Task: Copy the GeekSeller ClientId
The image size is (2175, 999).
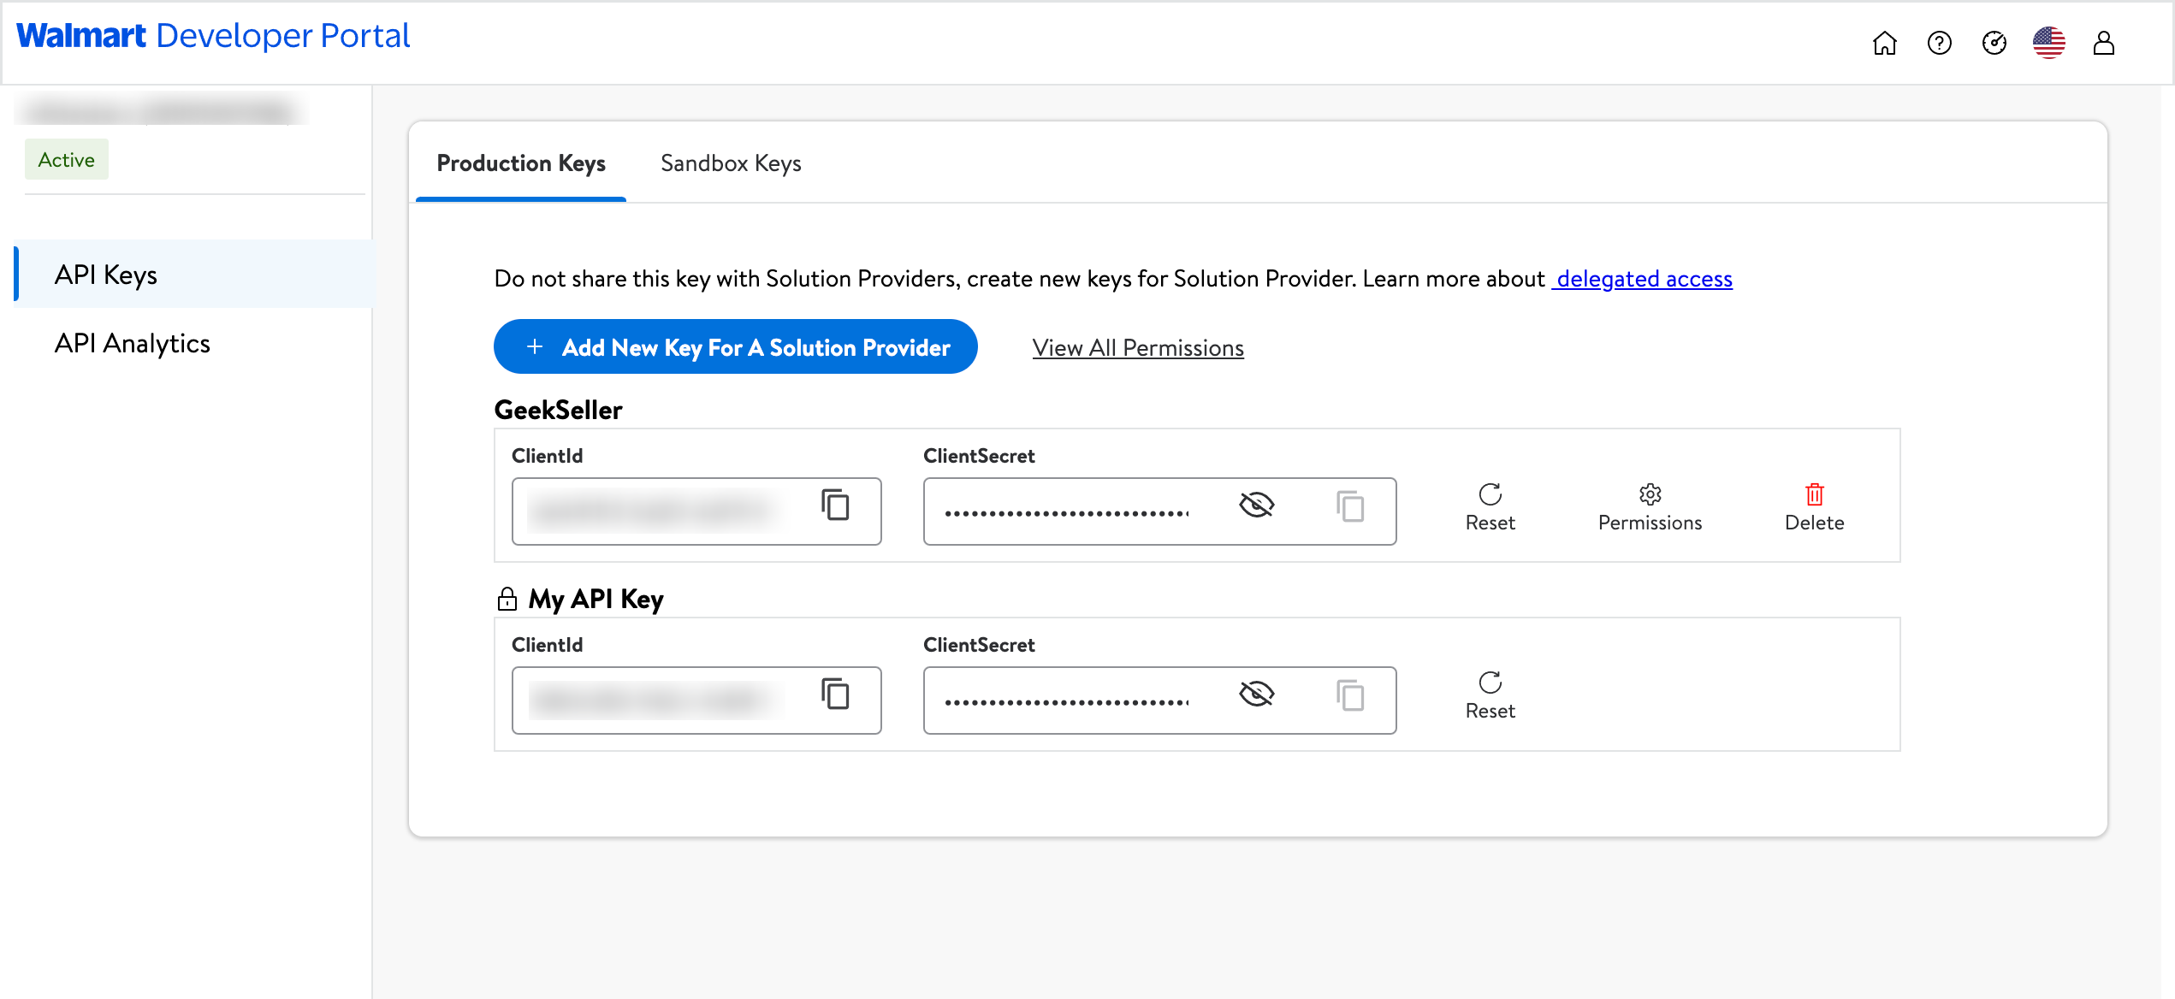Action: [x=835, y=505]
